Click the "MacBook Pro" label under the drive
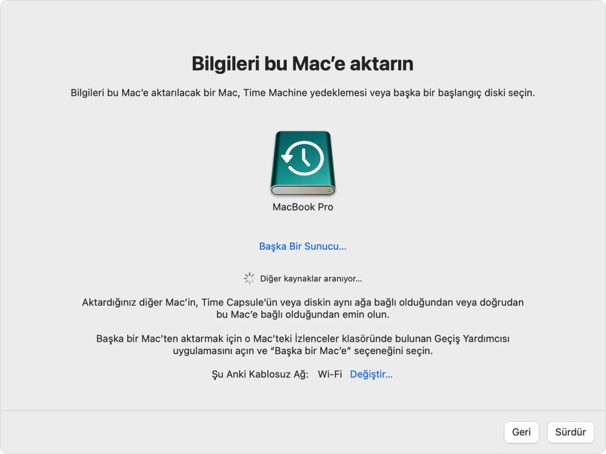This screenshot has height=454, width=606. tap(303, 207)
